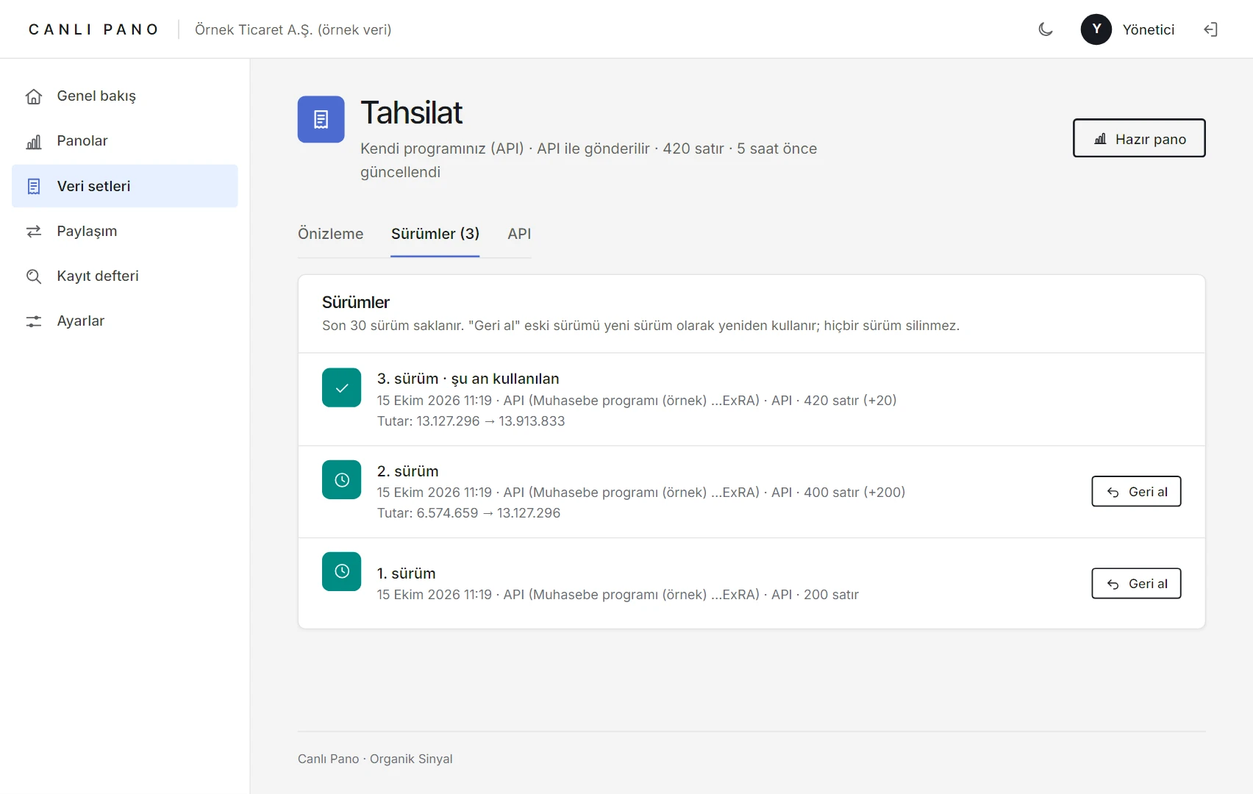The height and width of the screenshot is (794, 1253).
Task: Select the Sürümler (3) tab
Action: tap(435, 234)
